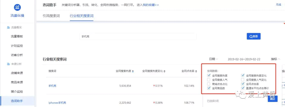Click the 来源分析 section icon
The width and height of the screenshot is (285, 107).
(8, 64)
